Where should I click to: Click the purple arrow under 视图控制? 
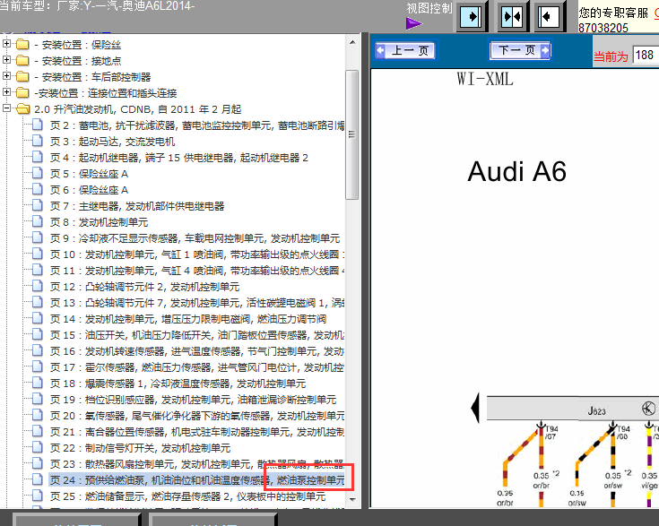[x=414, y=23]
